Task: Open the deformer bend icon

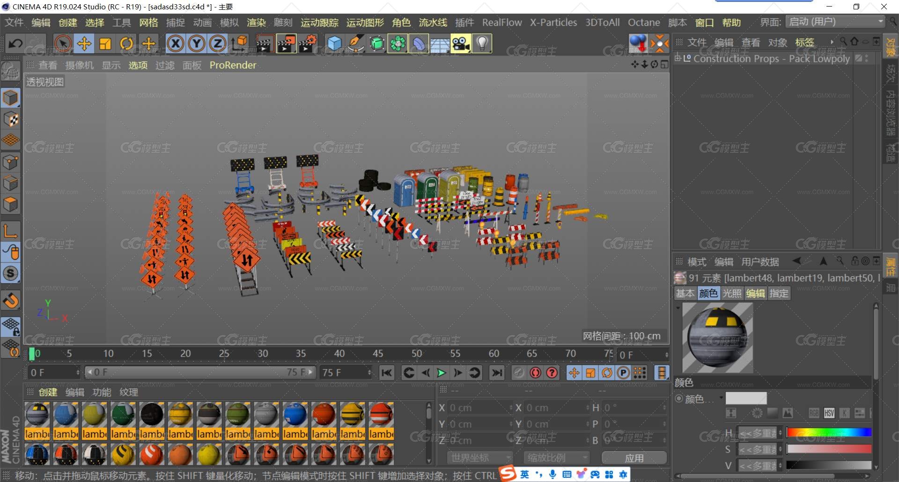Action: pos(419,44)
